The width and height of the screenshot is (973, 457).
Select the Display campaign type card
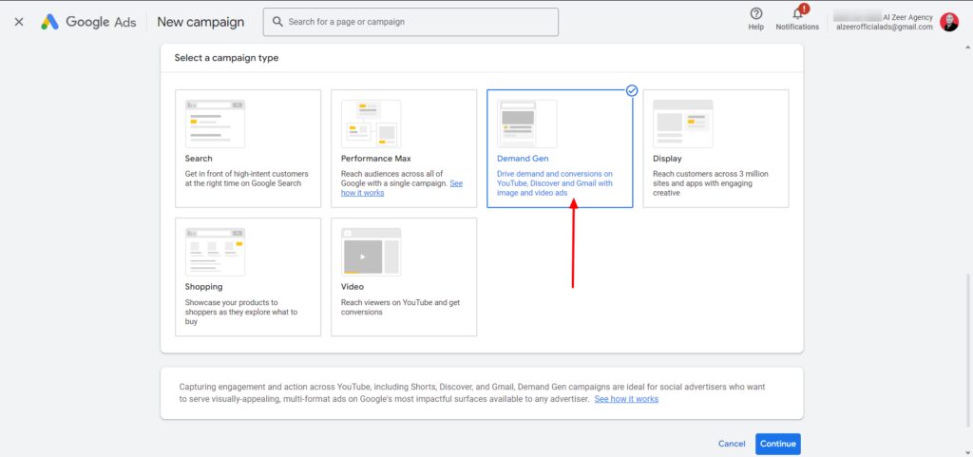point(715,149)
